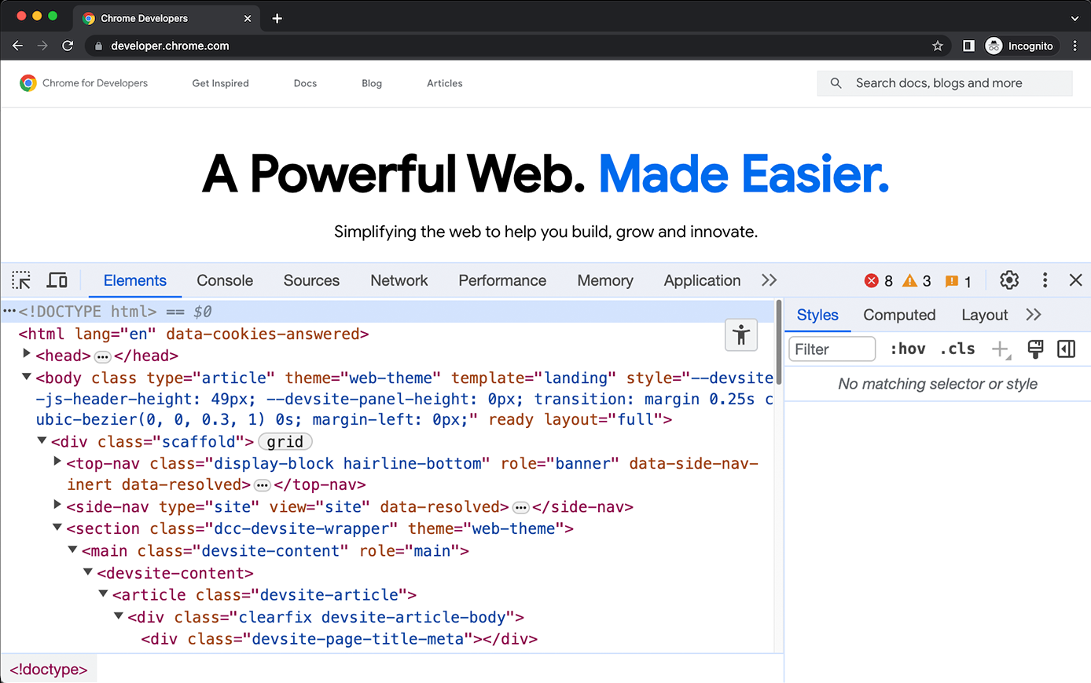The image size is (1091, 683).
Task: Click the tab search chevron in title bar
Action: (x=1074, y=18)
